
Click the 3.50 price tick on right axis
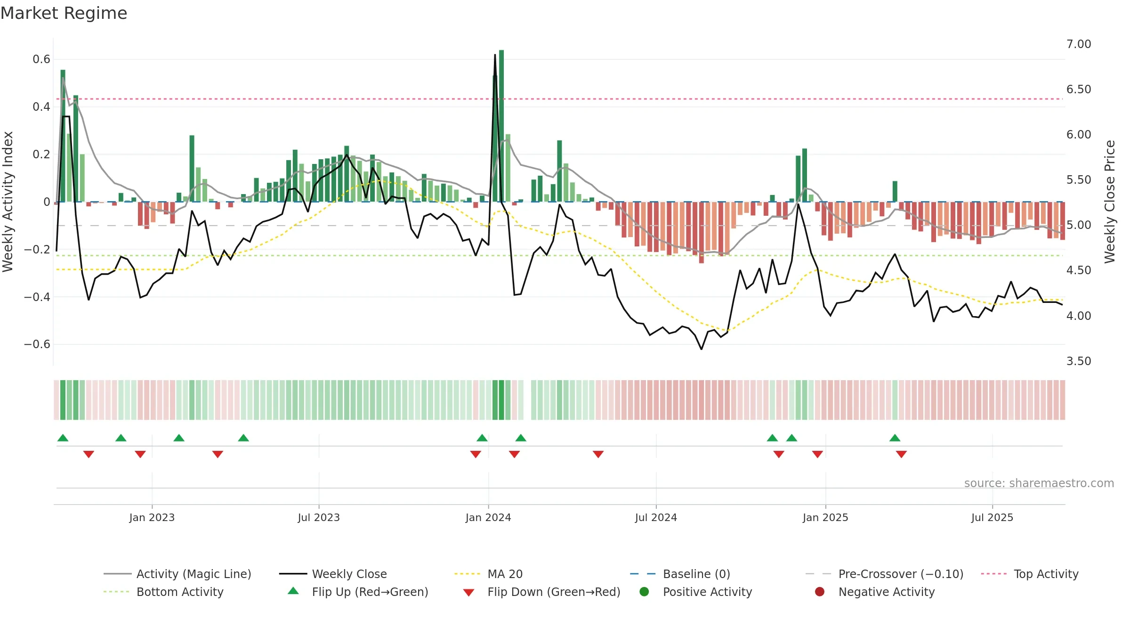tap(1079, 361)
